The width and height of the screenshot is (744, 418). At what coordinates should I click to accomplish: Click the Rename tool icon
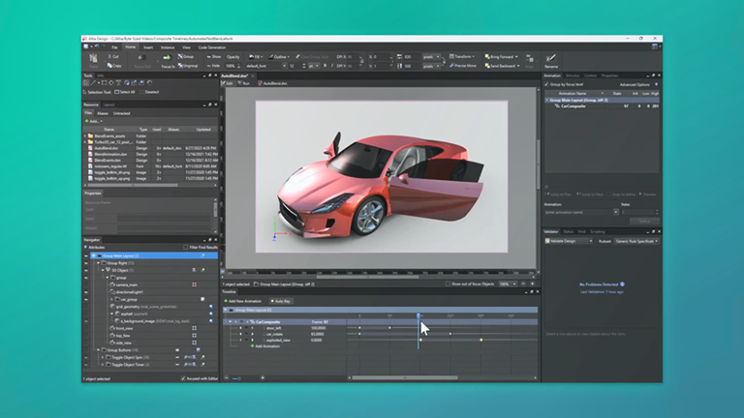552,60
